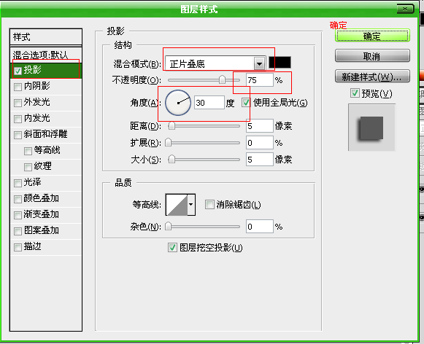Enable 消除锯齿 checkbox
Screen dimensions: 424x344
209,204
